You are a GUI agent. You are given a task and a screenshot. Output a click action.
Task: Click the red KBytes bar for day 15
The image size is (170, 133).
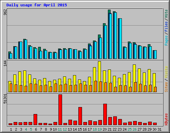click(x=80, y=116)
